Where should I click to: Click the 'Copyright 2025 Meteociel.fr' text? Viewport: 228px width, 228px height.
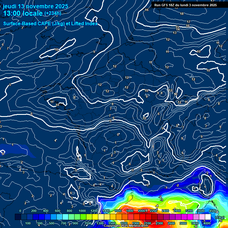click(x=126, y=226)
